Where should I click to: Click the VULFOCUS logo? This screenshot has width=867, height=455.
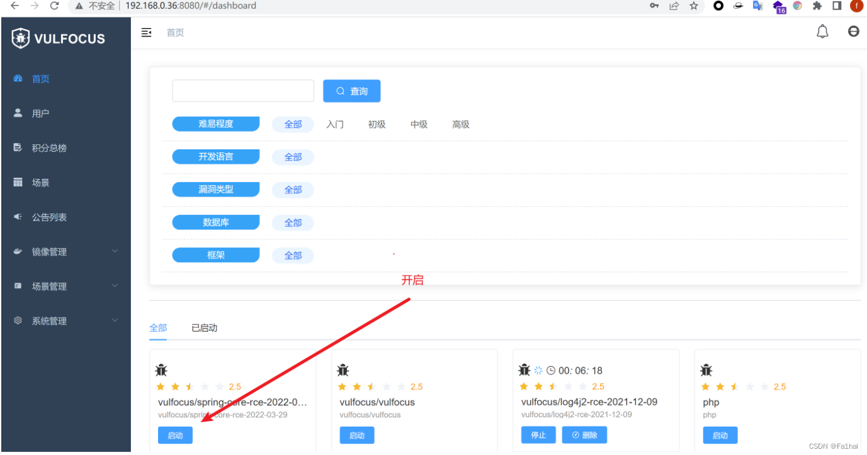pyautogui.click(x=58, y=38)
